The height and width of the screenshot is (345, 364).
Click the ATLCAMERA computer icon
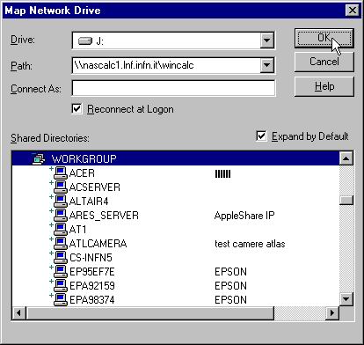(x=61, y=243)
